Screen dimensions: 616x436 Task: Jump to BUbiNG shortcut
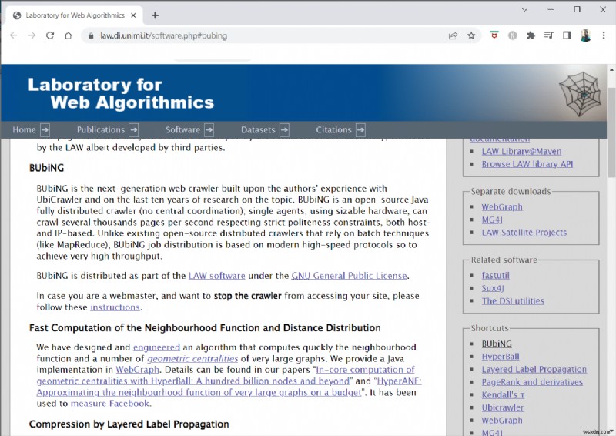(x=497, y=344)
